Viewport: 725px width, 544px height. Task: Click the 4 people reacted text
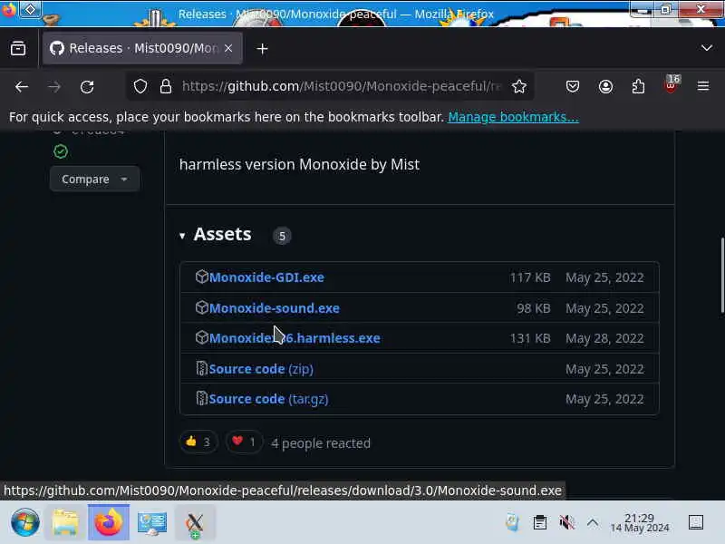(321, 443)
